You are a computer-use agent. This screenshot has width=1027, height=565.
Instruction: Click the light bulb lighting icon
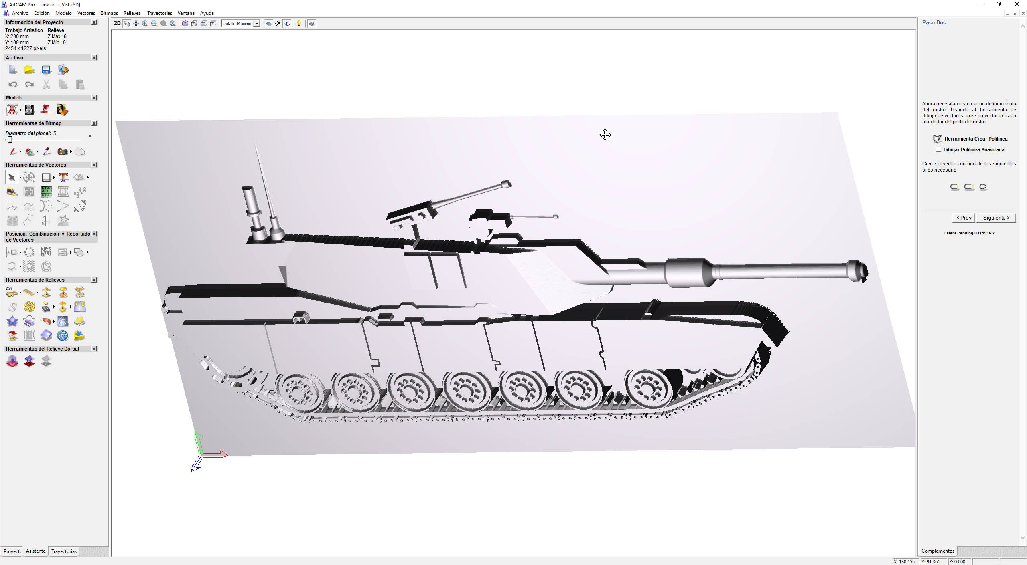[299, 24]
